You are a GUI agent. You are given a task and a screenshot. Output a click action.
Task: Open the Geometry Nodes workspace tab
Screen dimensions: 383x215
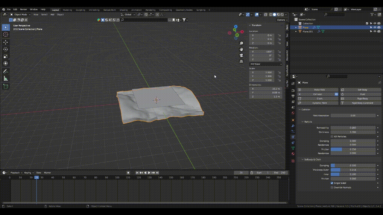click(184, 10)
